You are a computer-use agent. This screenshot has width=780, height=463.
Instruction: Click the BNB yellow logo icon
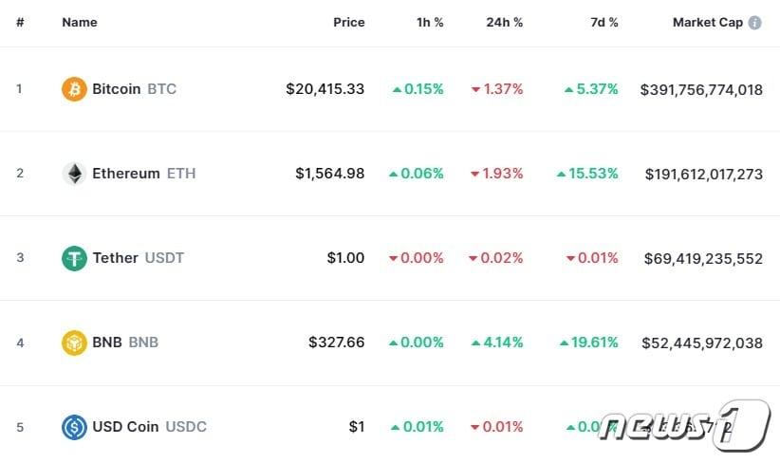click(x=74, y=343)
